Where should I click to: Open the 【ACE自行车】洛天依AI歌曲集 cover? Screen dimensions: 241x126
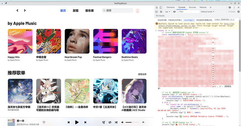pos(134,91)
